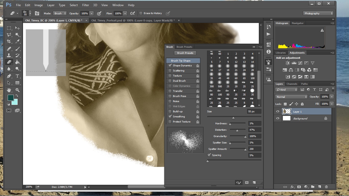Open the Mode dropdown in the options bar

pos(60,13)
